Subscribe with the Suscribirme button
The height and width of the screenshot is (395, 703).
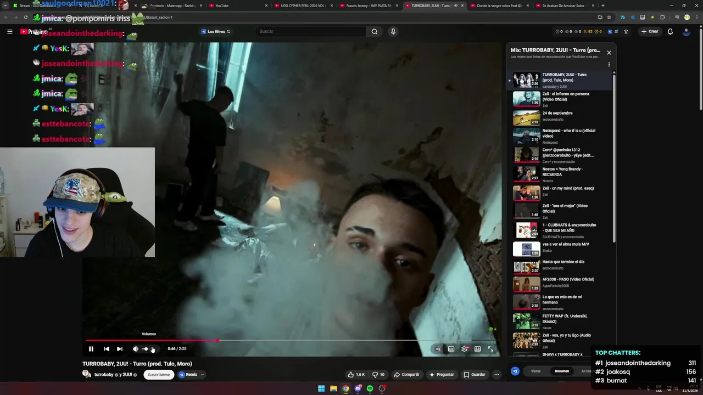pyautogui.click(x=159, y=375)
